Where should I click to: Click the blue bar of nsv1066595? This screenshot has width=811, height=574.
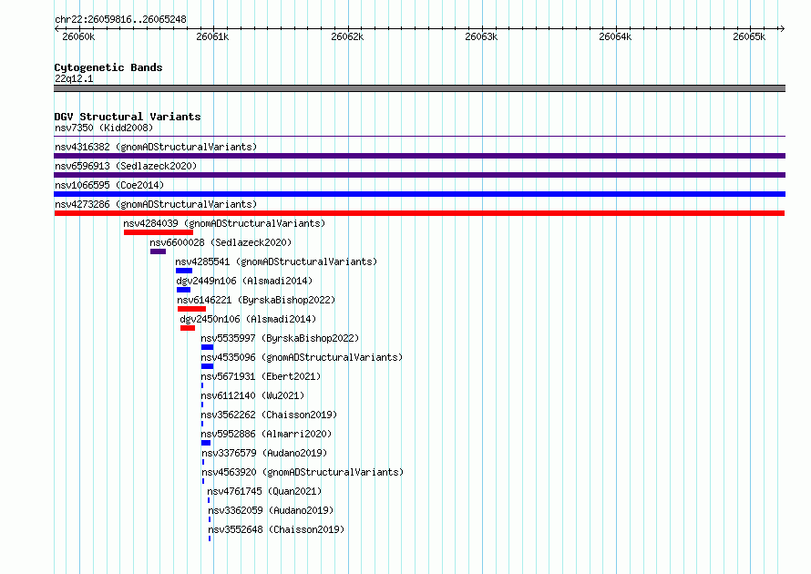tap(419, 194)
